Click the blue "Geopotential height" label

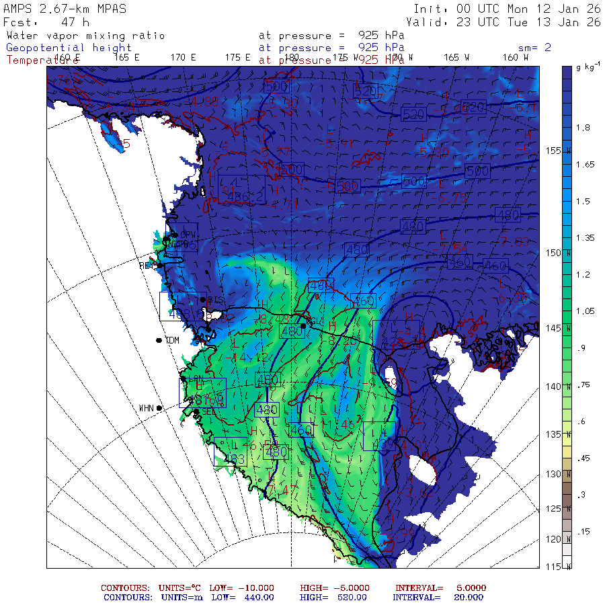(x=69, y=48)
